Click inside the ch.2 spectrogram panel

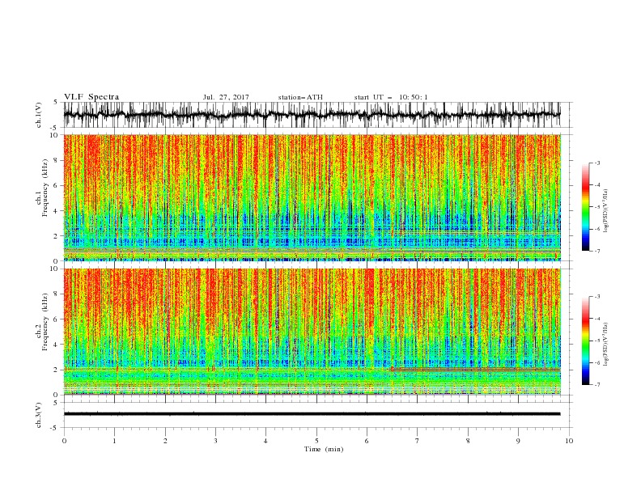pos(312,332)
